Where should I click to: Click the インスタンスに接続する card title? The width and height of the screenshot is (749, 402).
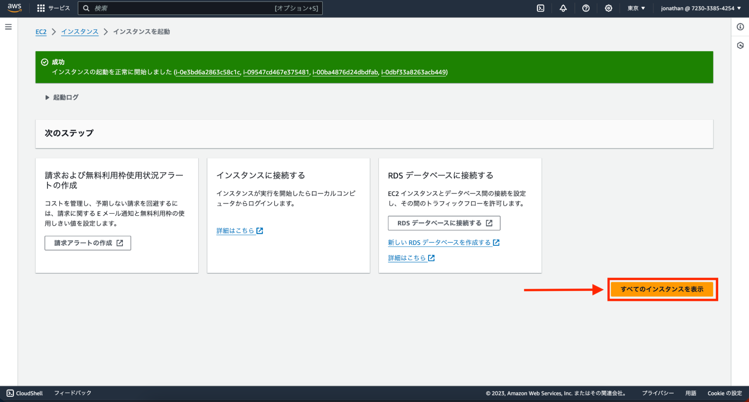pyautogui.click(x=261, y=175)
